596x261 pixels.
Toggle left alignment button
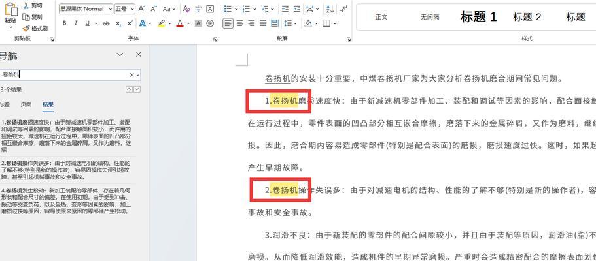point(228,23)
